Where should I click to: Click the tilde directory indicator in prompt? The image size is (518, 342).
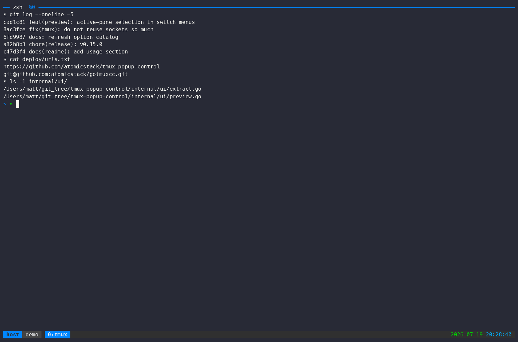coord(5,104)
